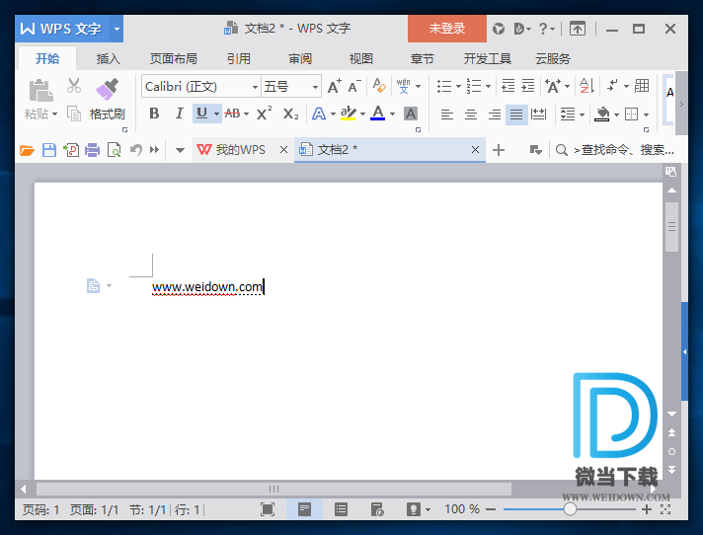Toggle Italic formatting
703x535 pixels.
(179, 115)
